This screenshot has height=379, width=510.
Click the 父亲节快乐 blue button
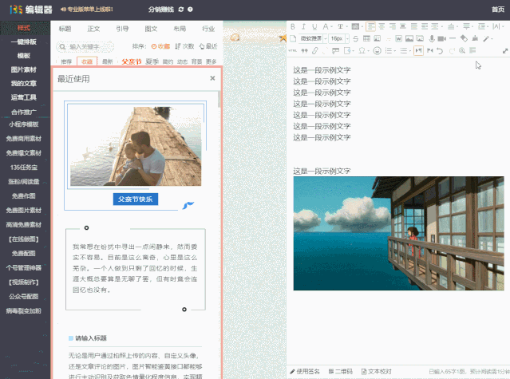coord(135,199)
